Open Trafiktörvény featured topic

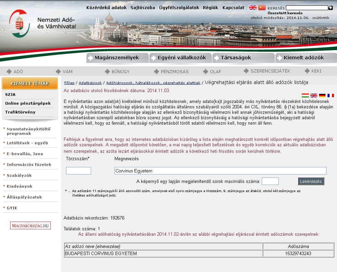[20, 112]
